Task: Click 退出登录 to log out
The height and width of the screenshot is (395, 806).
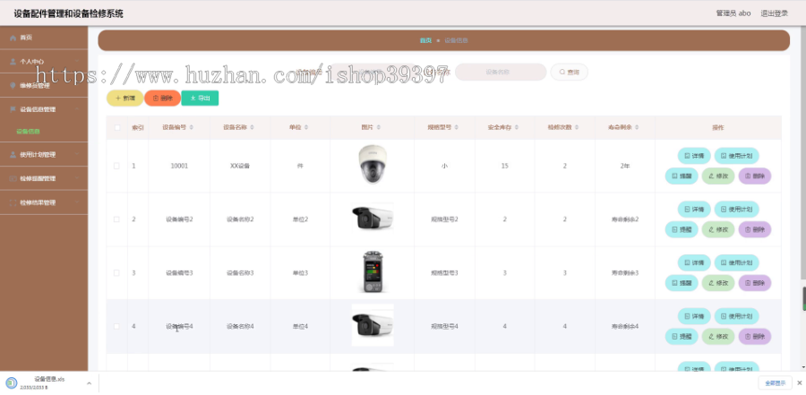Action: tap(774, 13)
